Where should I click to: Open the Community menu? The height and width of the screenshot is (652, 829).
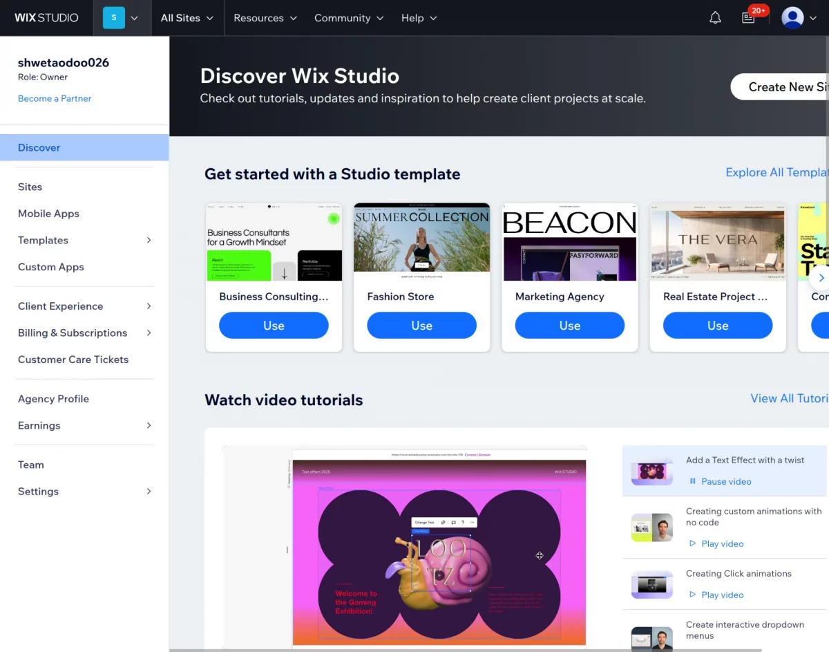point(349,18)
